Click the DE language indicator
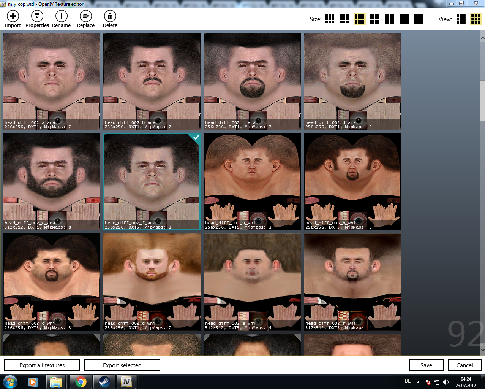The height and width of the screenshot is (389, 485). pos(408,381)
